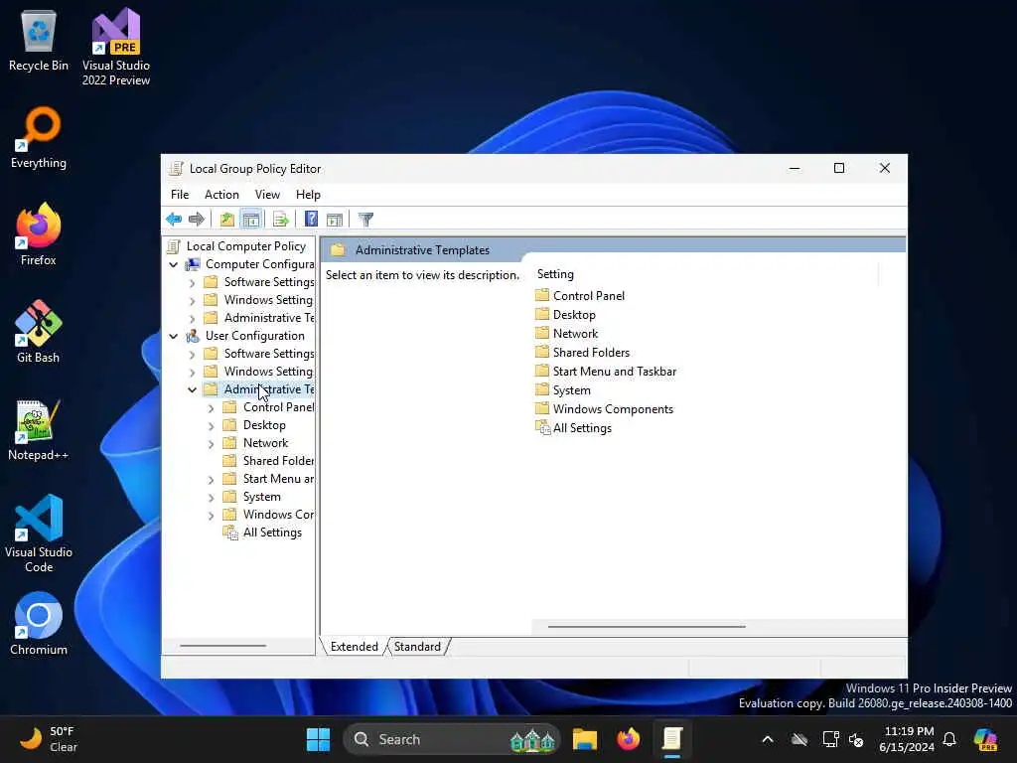This screenshot has width=1017, height=763.
Task: Click the taskbar Search box
Action: [451, 739]
